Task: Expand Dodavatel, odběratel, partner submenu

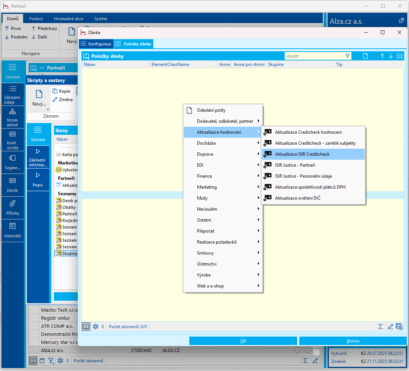Action: 223,121
